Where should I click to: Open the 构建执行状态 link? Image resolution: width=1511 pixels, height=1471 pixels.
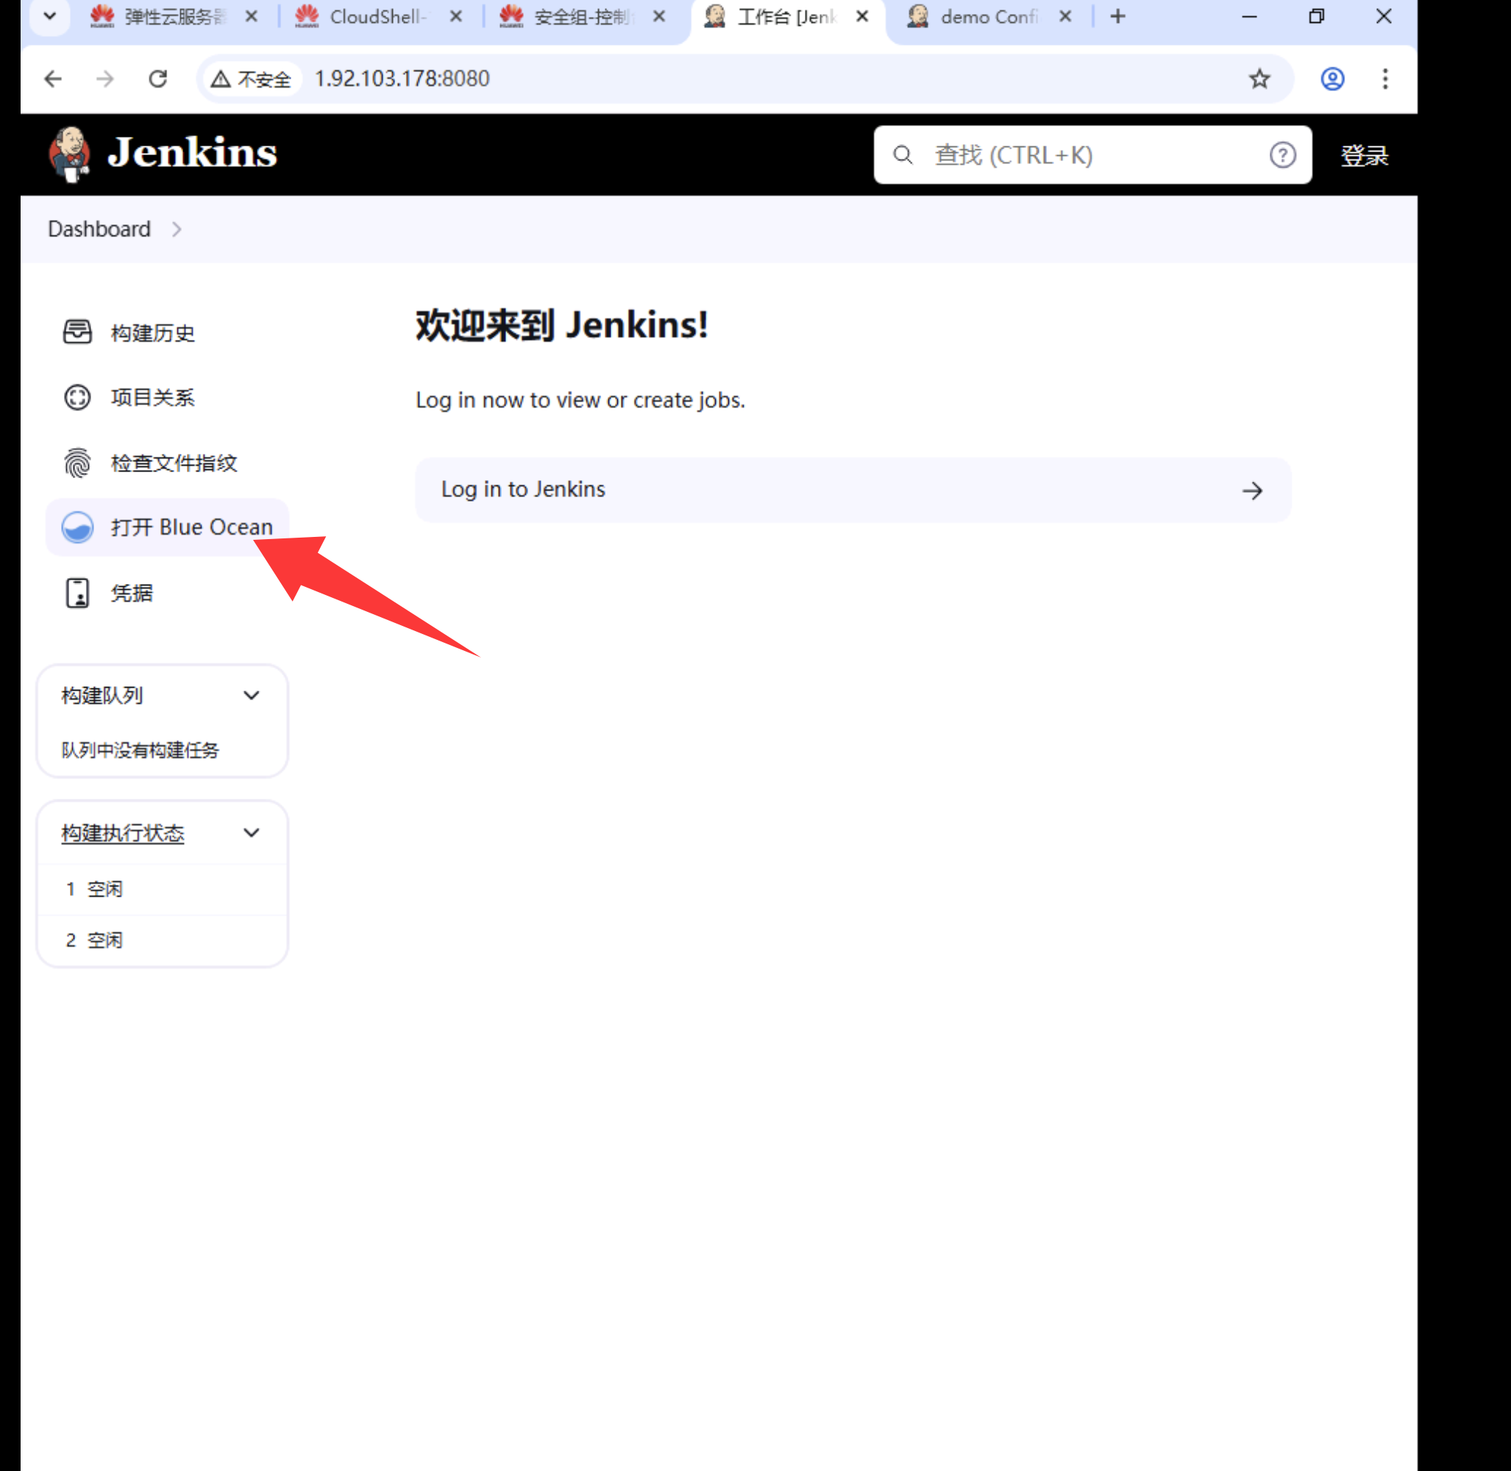[123, 833]
